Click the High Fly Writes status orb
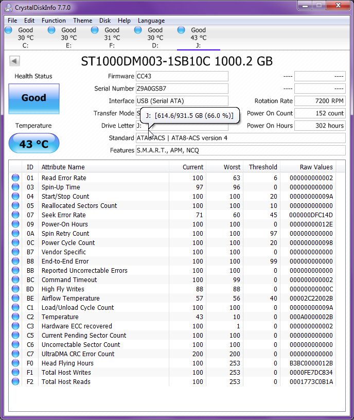The height and width of the screenshot is (420, 354). (15, 289)
